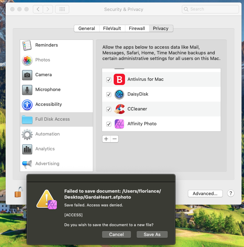
Task: Click the DaisyDisk app icon
Action: point(119,94)
